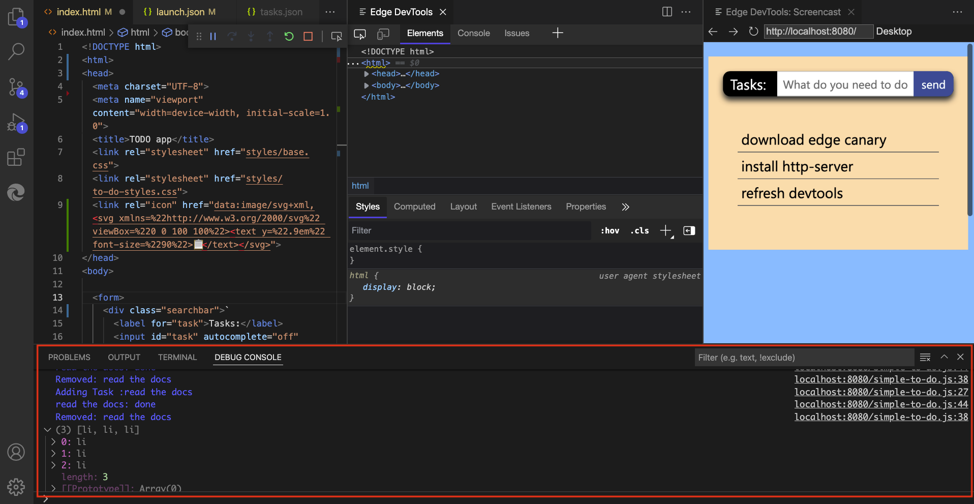Toggle the :hov element states pane
974x504 pixels.
pyautogui.click(x=610, y=230)
